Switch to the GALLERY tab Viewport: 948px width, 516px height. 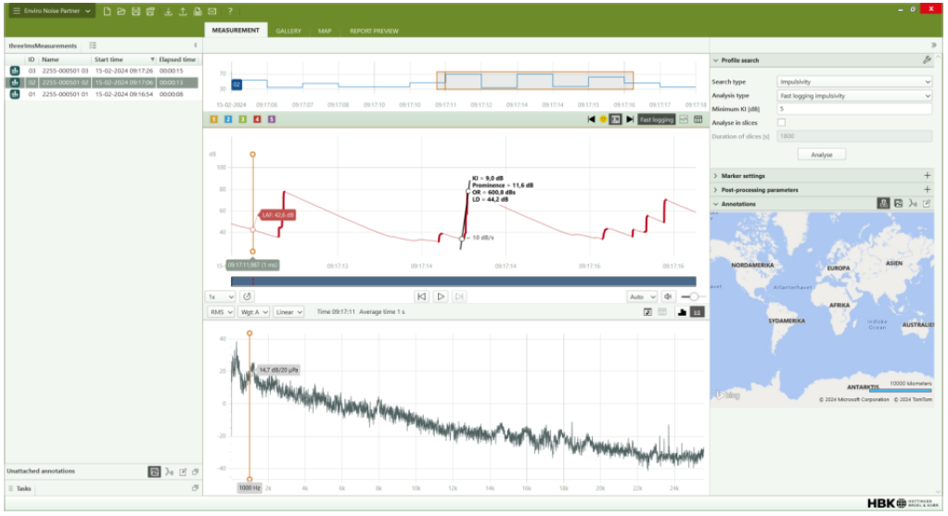(x=288, y=31)
